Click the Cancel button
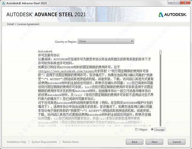Image resolution: width=192 pixels, height=149 pixels. click(x=177, y=142)
